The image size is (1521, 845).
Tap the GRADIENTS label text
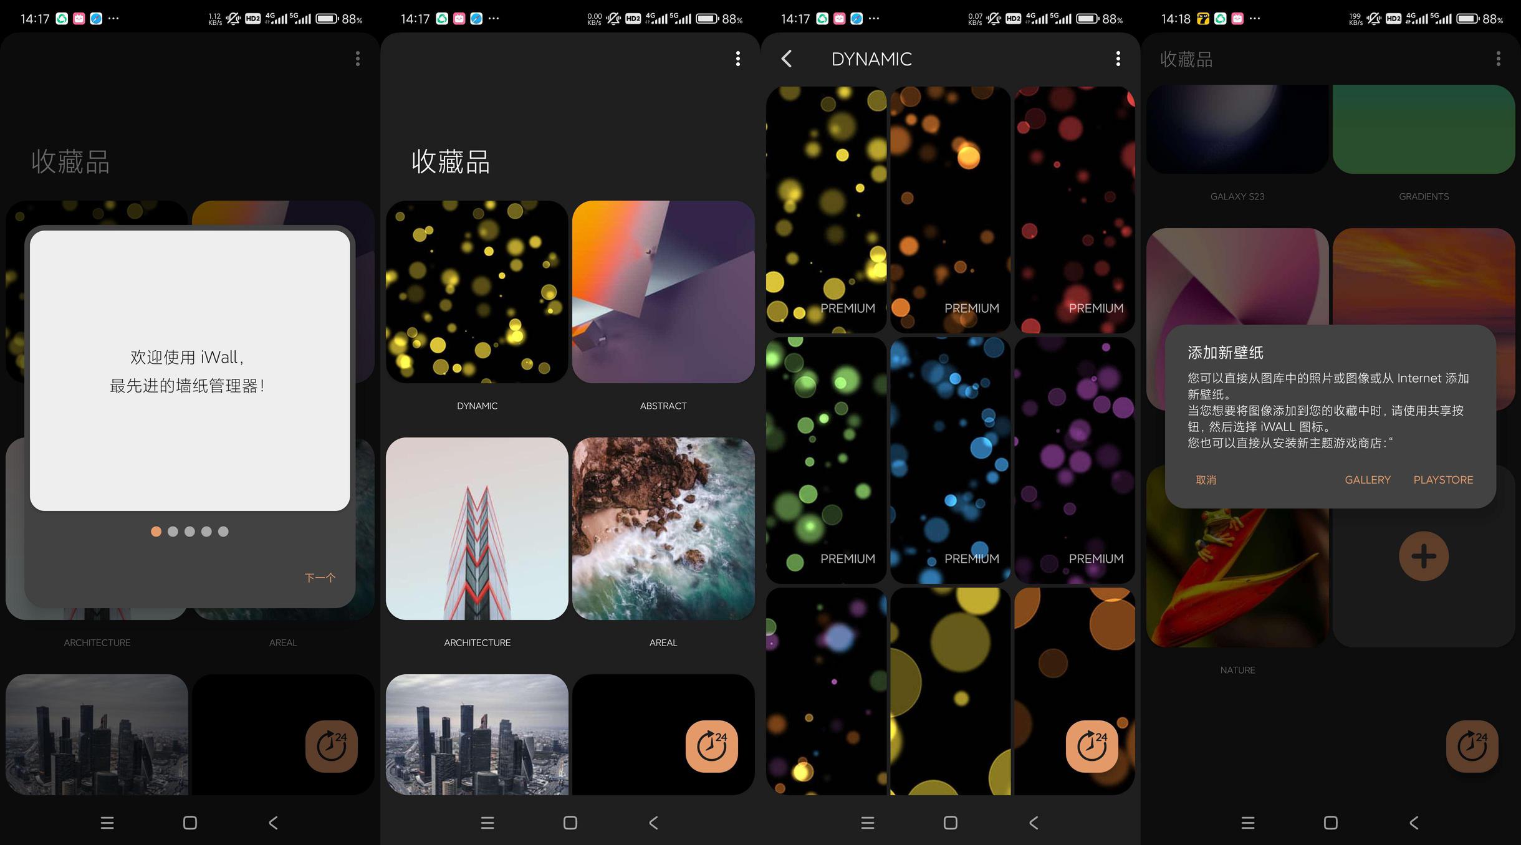[x=1424, y=196]
